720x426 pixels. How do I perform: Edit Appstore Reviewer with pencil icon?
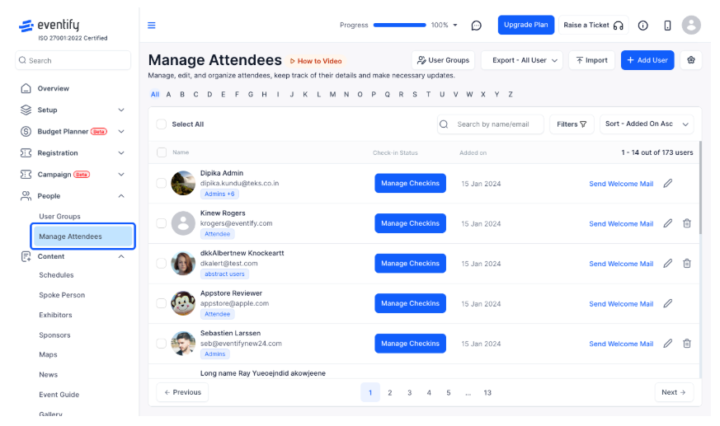[668, 303]
